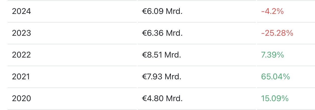
Task: Click the 2024 year cell
Action: coord(21,11)
